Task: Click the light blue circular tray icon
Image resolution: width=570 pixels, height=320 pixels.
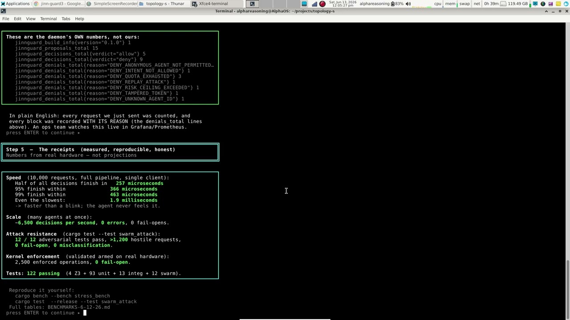Action: coord(566,4)
